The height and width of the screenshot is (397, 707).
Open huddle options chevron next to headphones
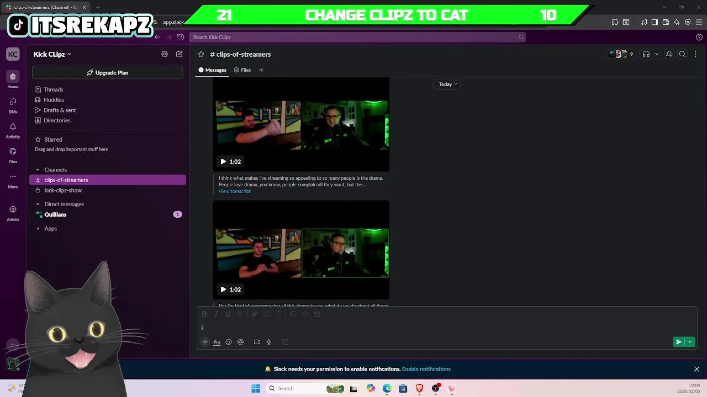657,54
